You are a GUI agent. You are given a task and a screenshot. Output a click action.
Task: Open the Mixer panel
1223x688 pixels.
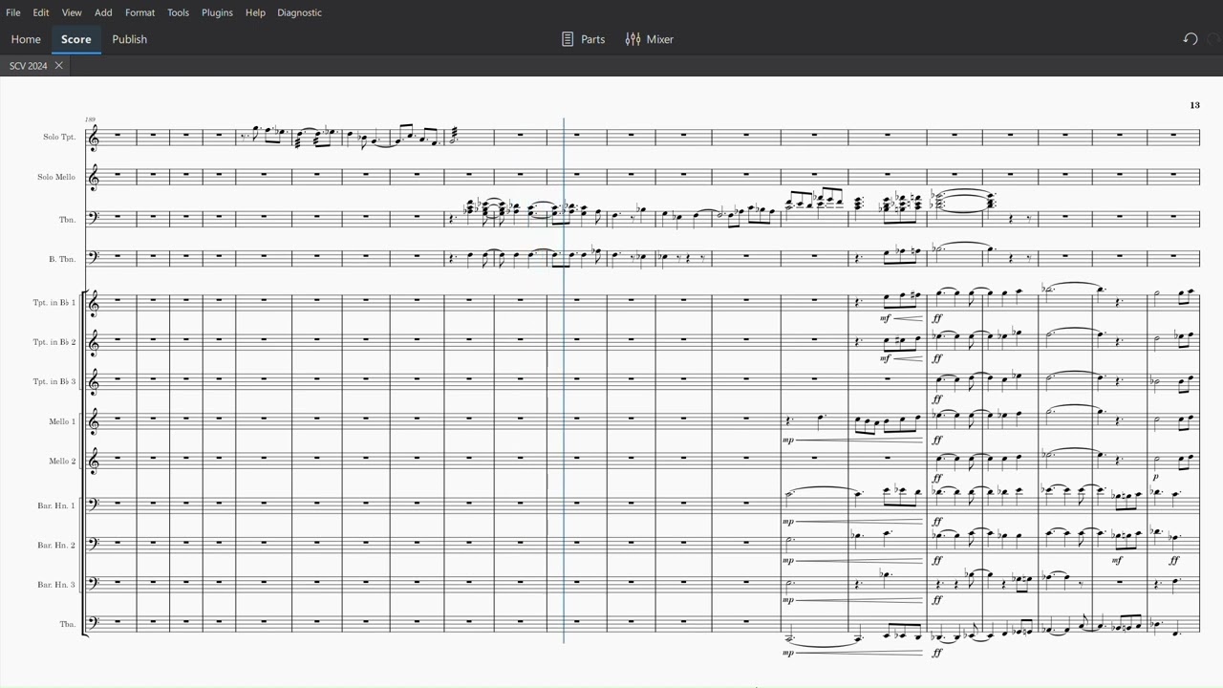[x=650, y=39]
